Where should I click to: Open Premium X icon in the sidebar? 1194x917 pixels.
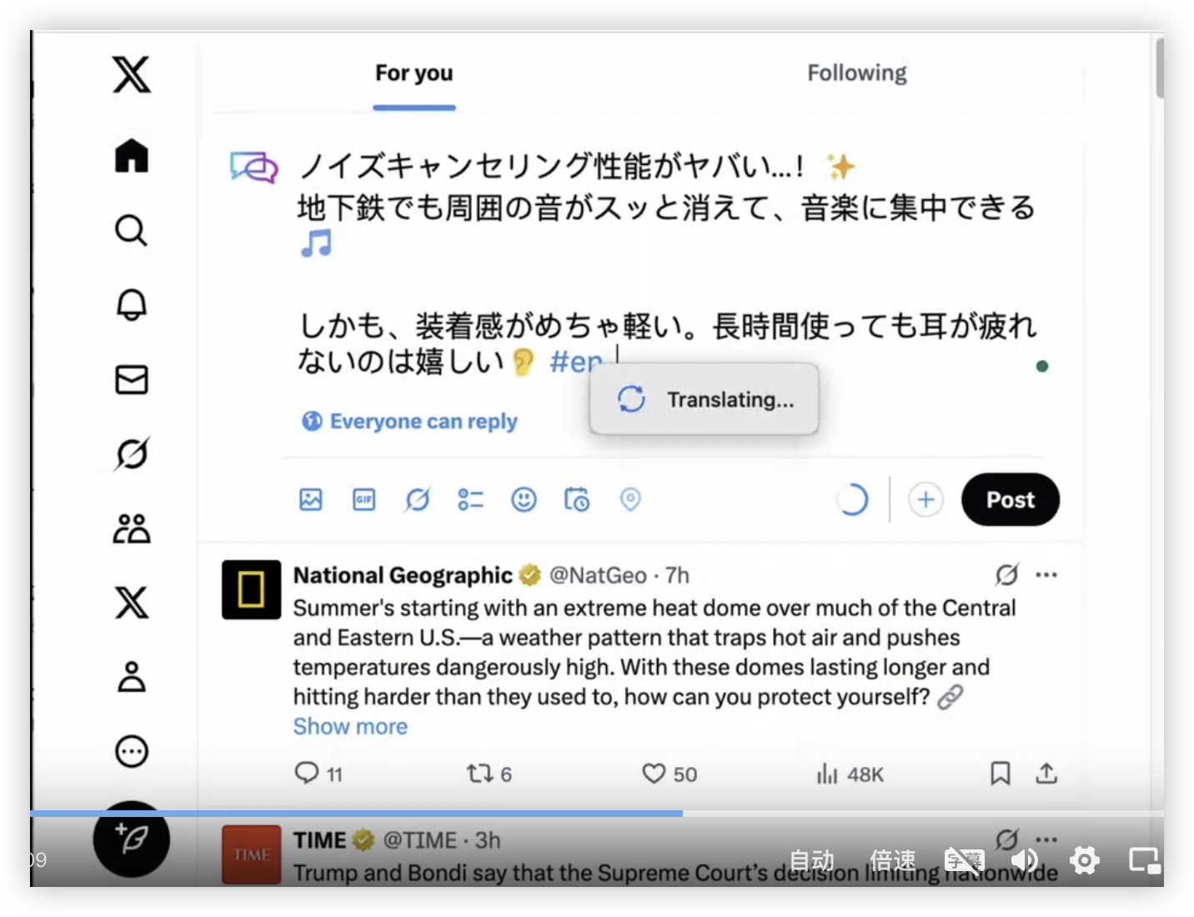(x=132, y=602)
